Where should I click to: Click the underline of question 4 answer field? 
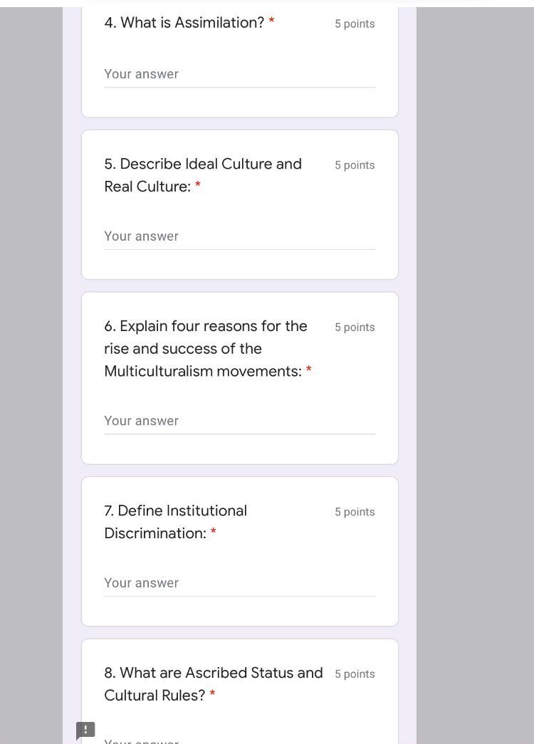pos(239,89)
